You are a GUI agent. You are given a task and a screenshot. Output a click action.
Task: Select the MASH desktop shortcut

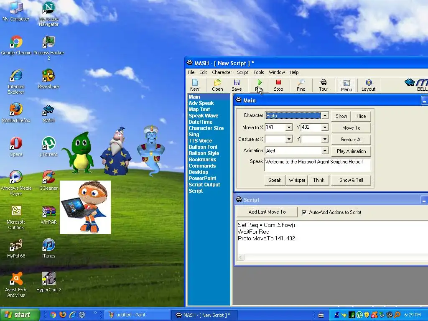(48, 113)
